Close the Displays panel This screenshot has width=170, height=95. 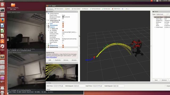pyautogui.click(x=77, y=12)
